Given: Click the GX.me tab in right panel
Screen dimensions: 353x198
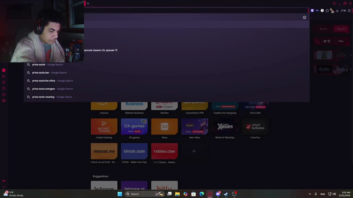Looking at the screenshot, I should [323, 29].
